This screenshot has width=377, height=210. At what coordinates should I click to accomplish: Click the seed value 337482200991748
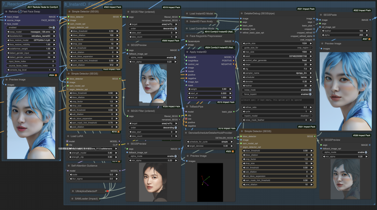pyautogui.click(x=298, y=56)
